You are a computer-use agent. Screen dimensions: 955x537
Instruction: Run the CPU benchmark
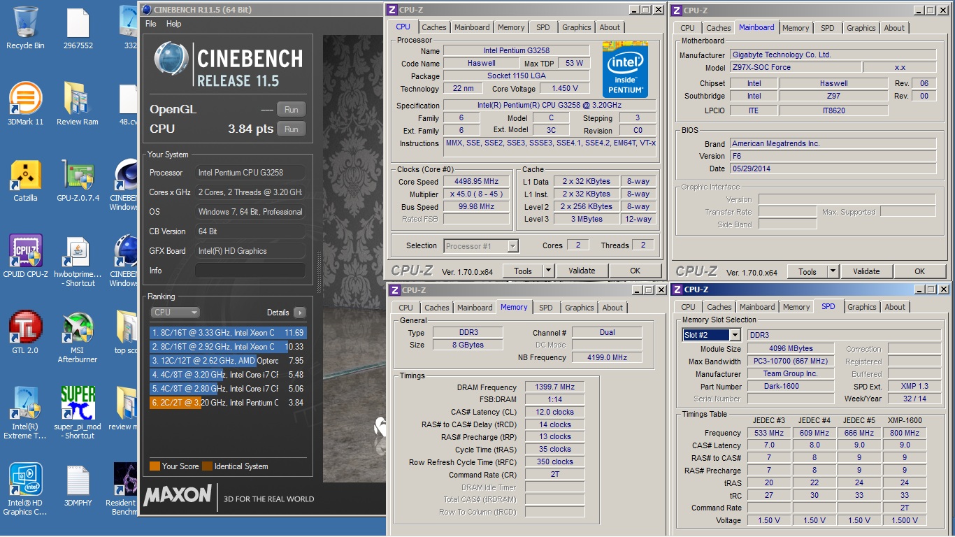(x=291, y=129)
